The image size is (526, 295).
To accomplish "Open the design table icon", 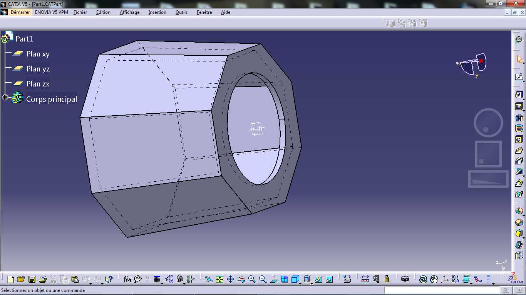I will (157, 279).
